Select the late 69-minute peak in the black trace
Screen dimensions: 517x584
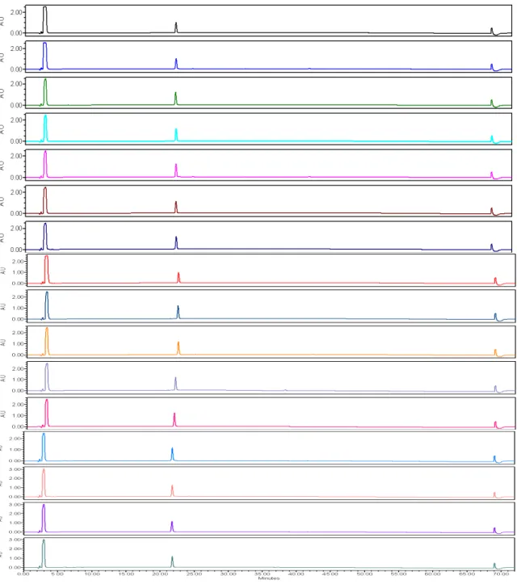point(492,31)
